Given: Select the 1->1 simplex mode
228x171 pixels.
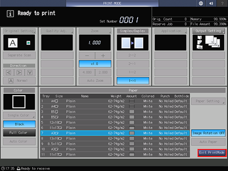Looking at the screenshot, I should tap(133, 81).
